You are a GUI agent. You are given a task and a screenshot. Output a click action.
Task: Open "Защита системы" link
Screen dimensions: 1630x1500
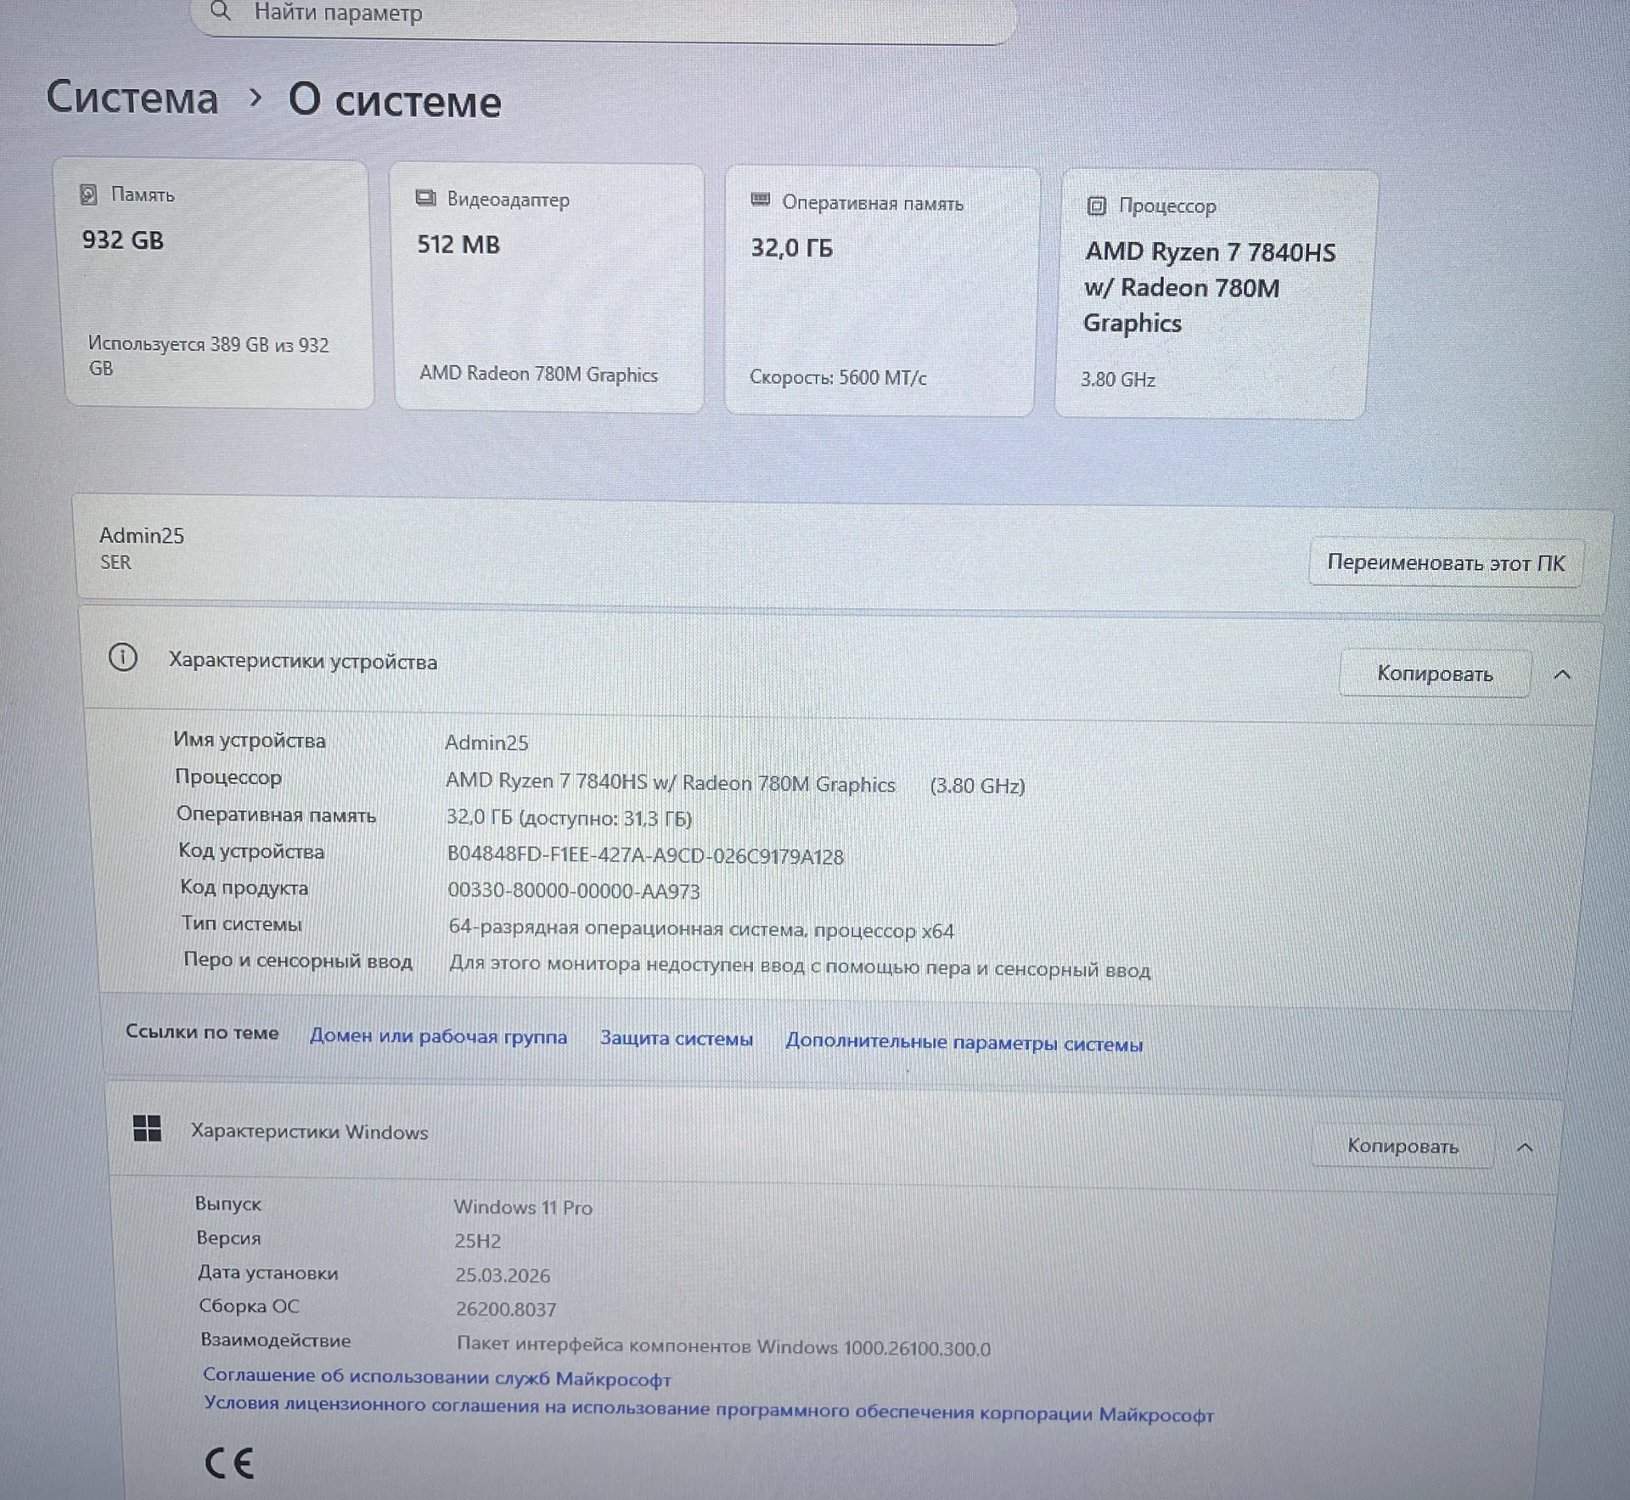677,1038
